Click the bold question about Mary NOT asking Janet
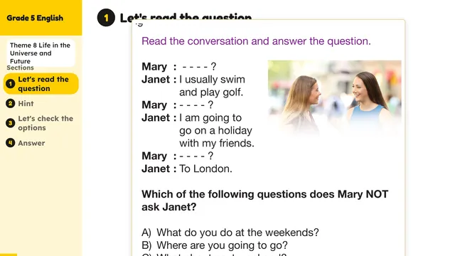The image size is (455, 256). click(x=264, y=201)
